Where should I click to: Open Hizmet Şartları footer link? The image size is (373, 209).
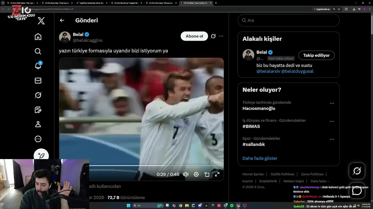coord(253,174)
